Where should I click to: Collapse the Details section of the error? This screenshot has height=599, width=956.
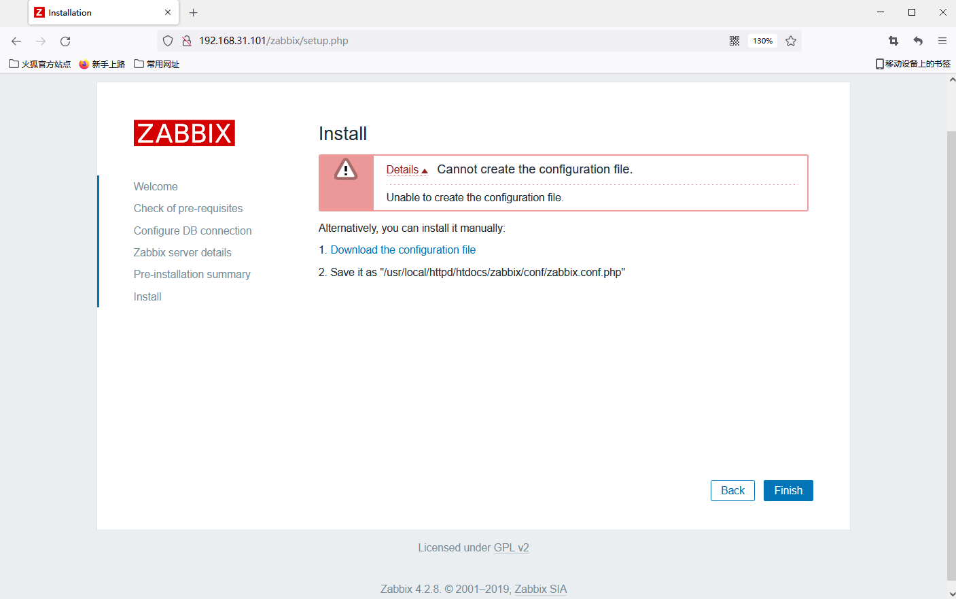(406, 169)
